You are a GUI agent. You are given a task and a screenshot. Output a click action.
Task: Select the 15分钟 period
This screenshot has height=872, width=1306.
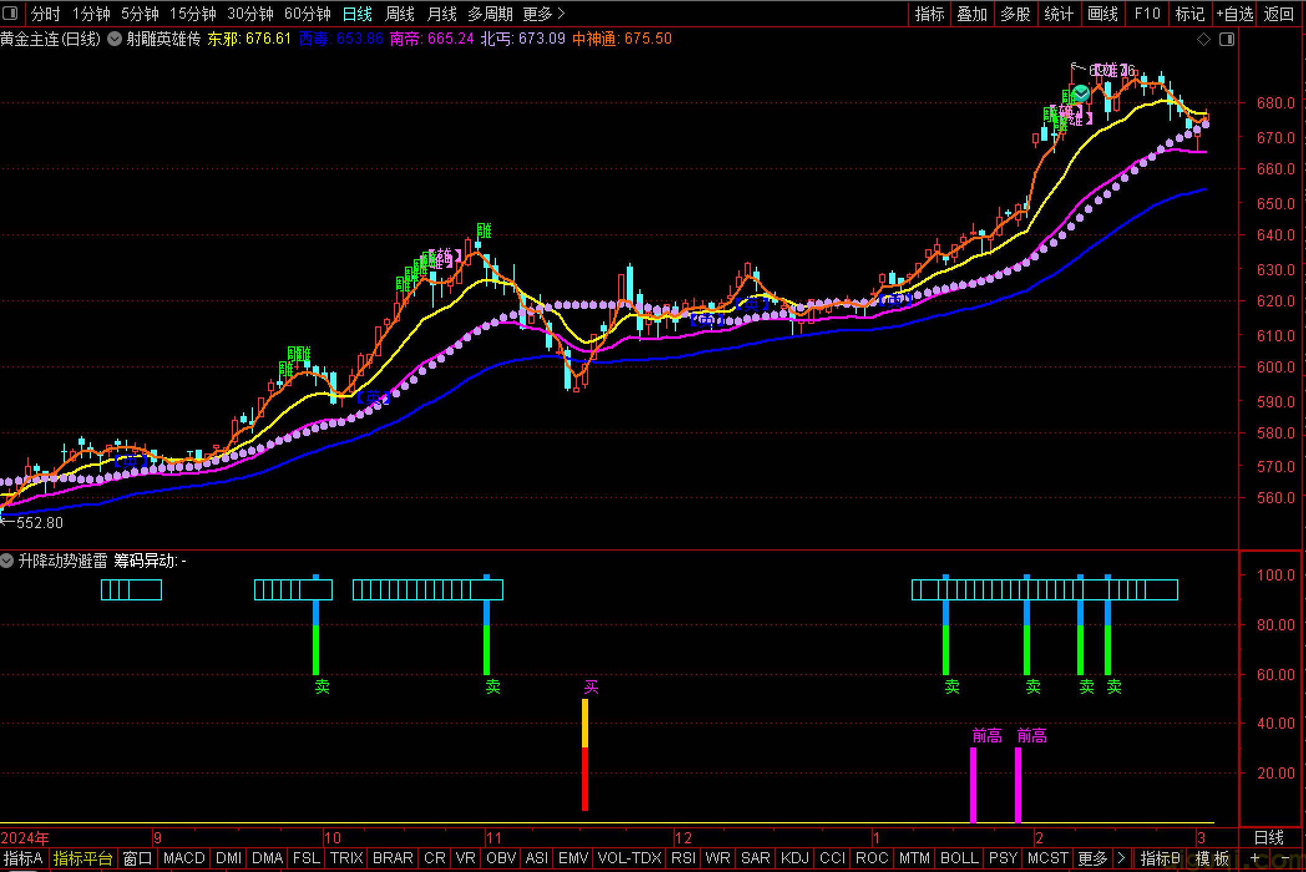pos(193,14)
